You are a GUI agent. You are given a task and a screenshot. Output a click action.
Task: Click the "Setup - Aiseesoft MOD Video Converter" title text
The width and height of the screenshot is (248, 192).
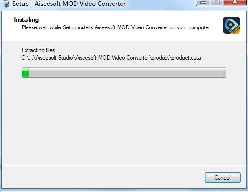point(69,4)
